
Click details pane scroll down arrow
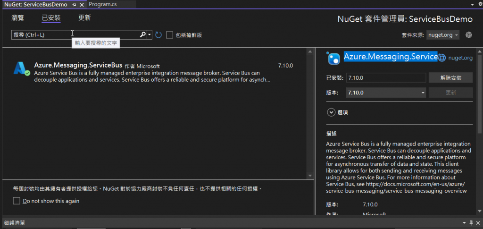coord(479,211)
